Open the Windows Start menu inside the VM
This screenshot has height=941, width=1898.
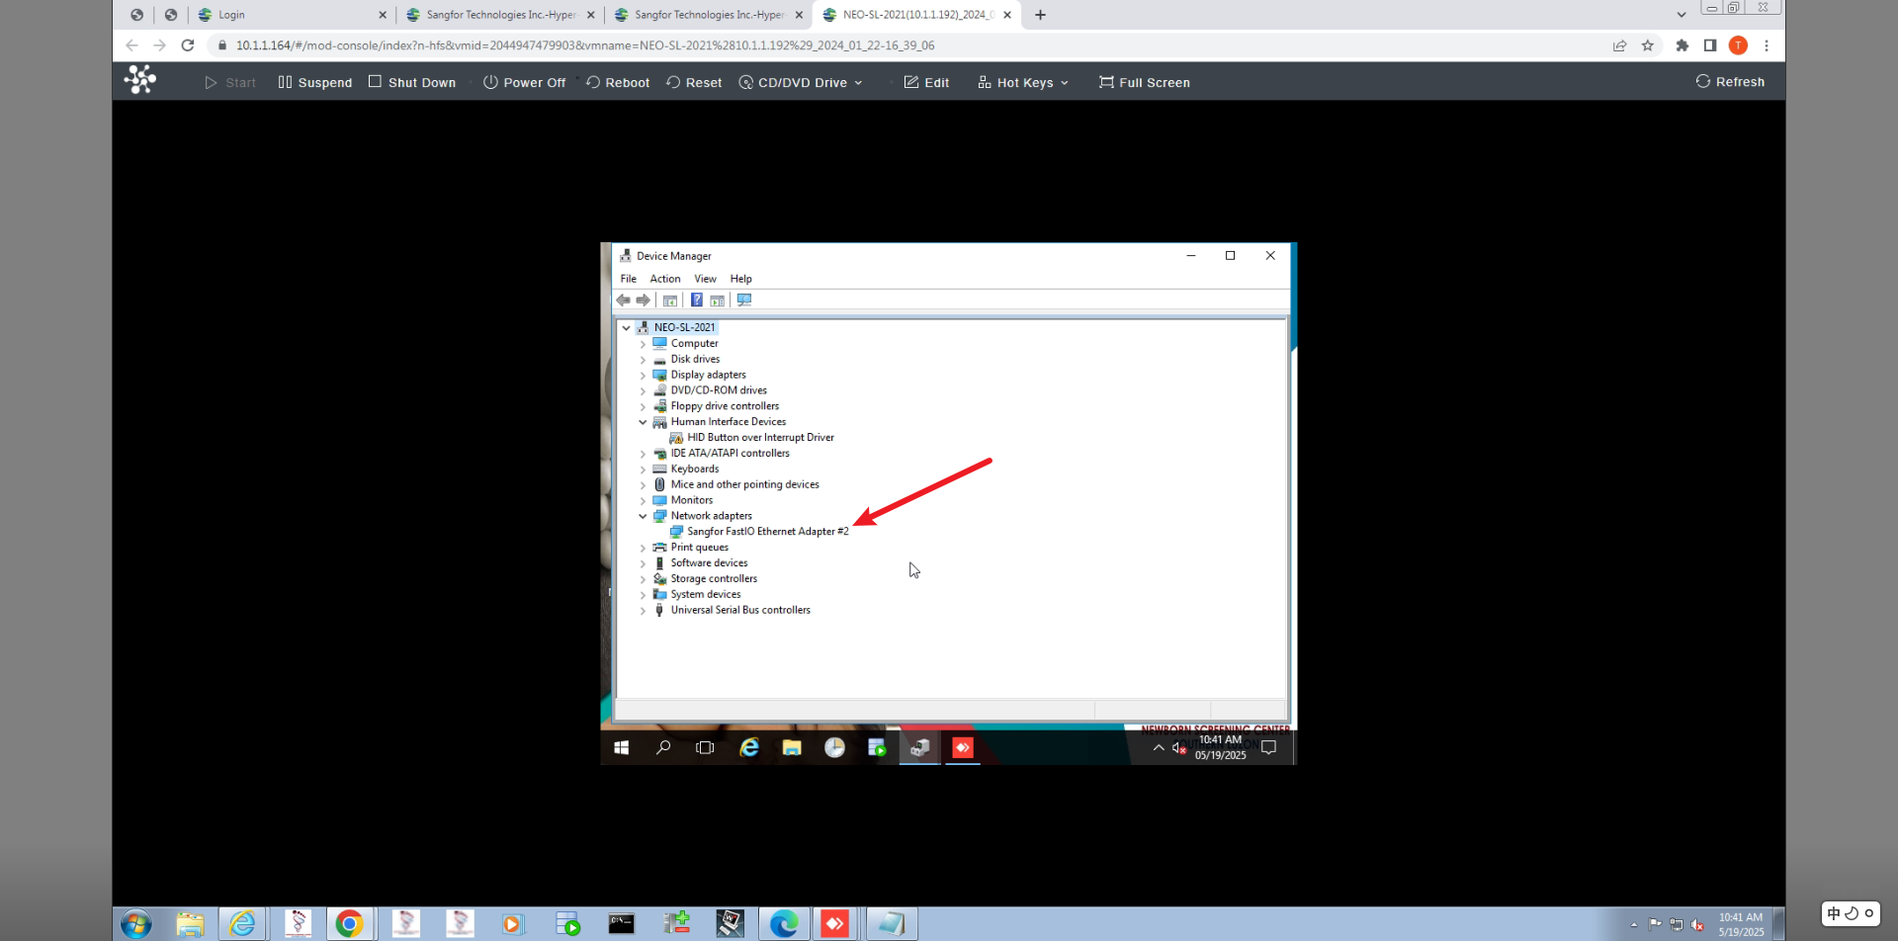point(622,748)
